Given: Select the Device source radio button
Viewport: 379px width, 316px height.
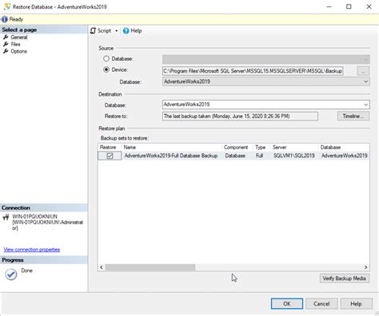Looking at the screenshot, I should pos(106,69).
